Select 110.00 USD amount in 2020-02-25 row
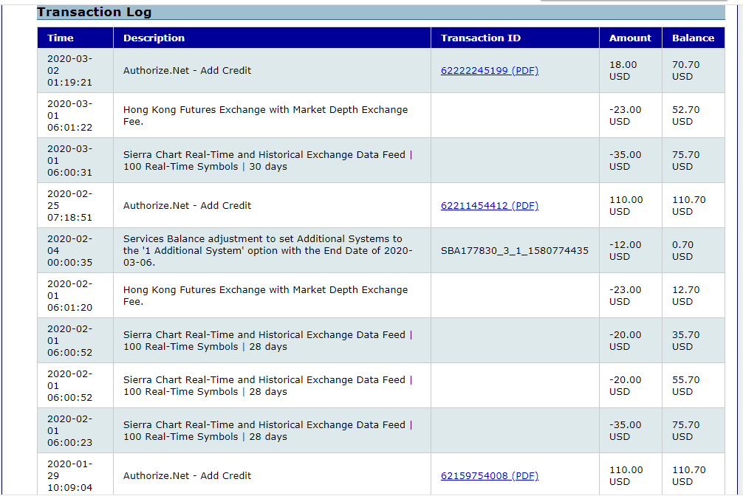The image size is (743, 496). point(626,206)
